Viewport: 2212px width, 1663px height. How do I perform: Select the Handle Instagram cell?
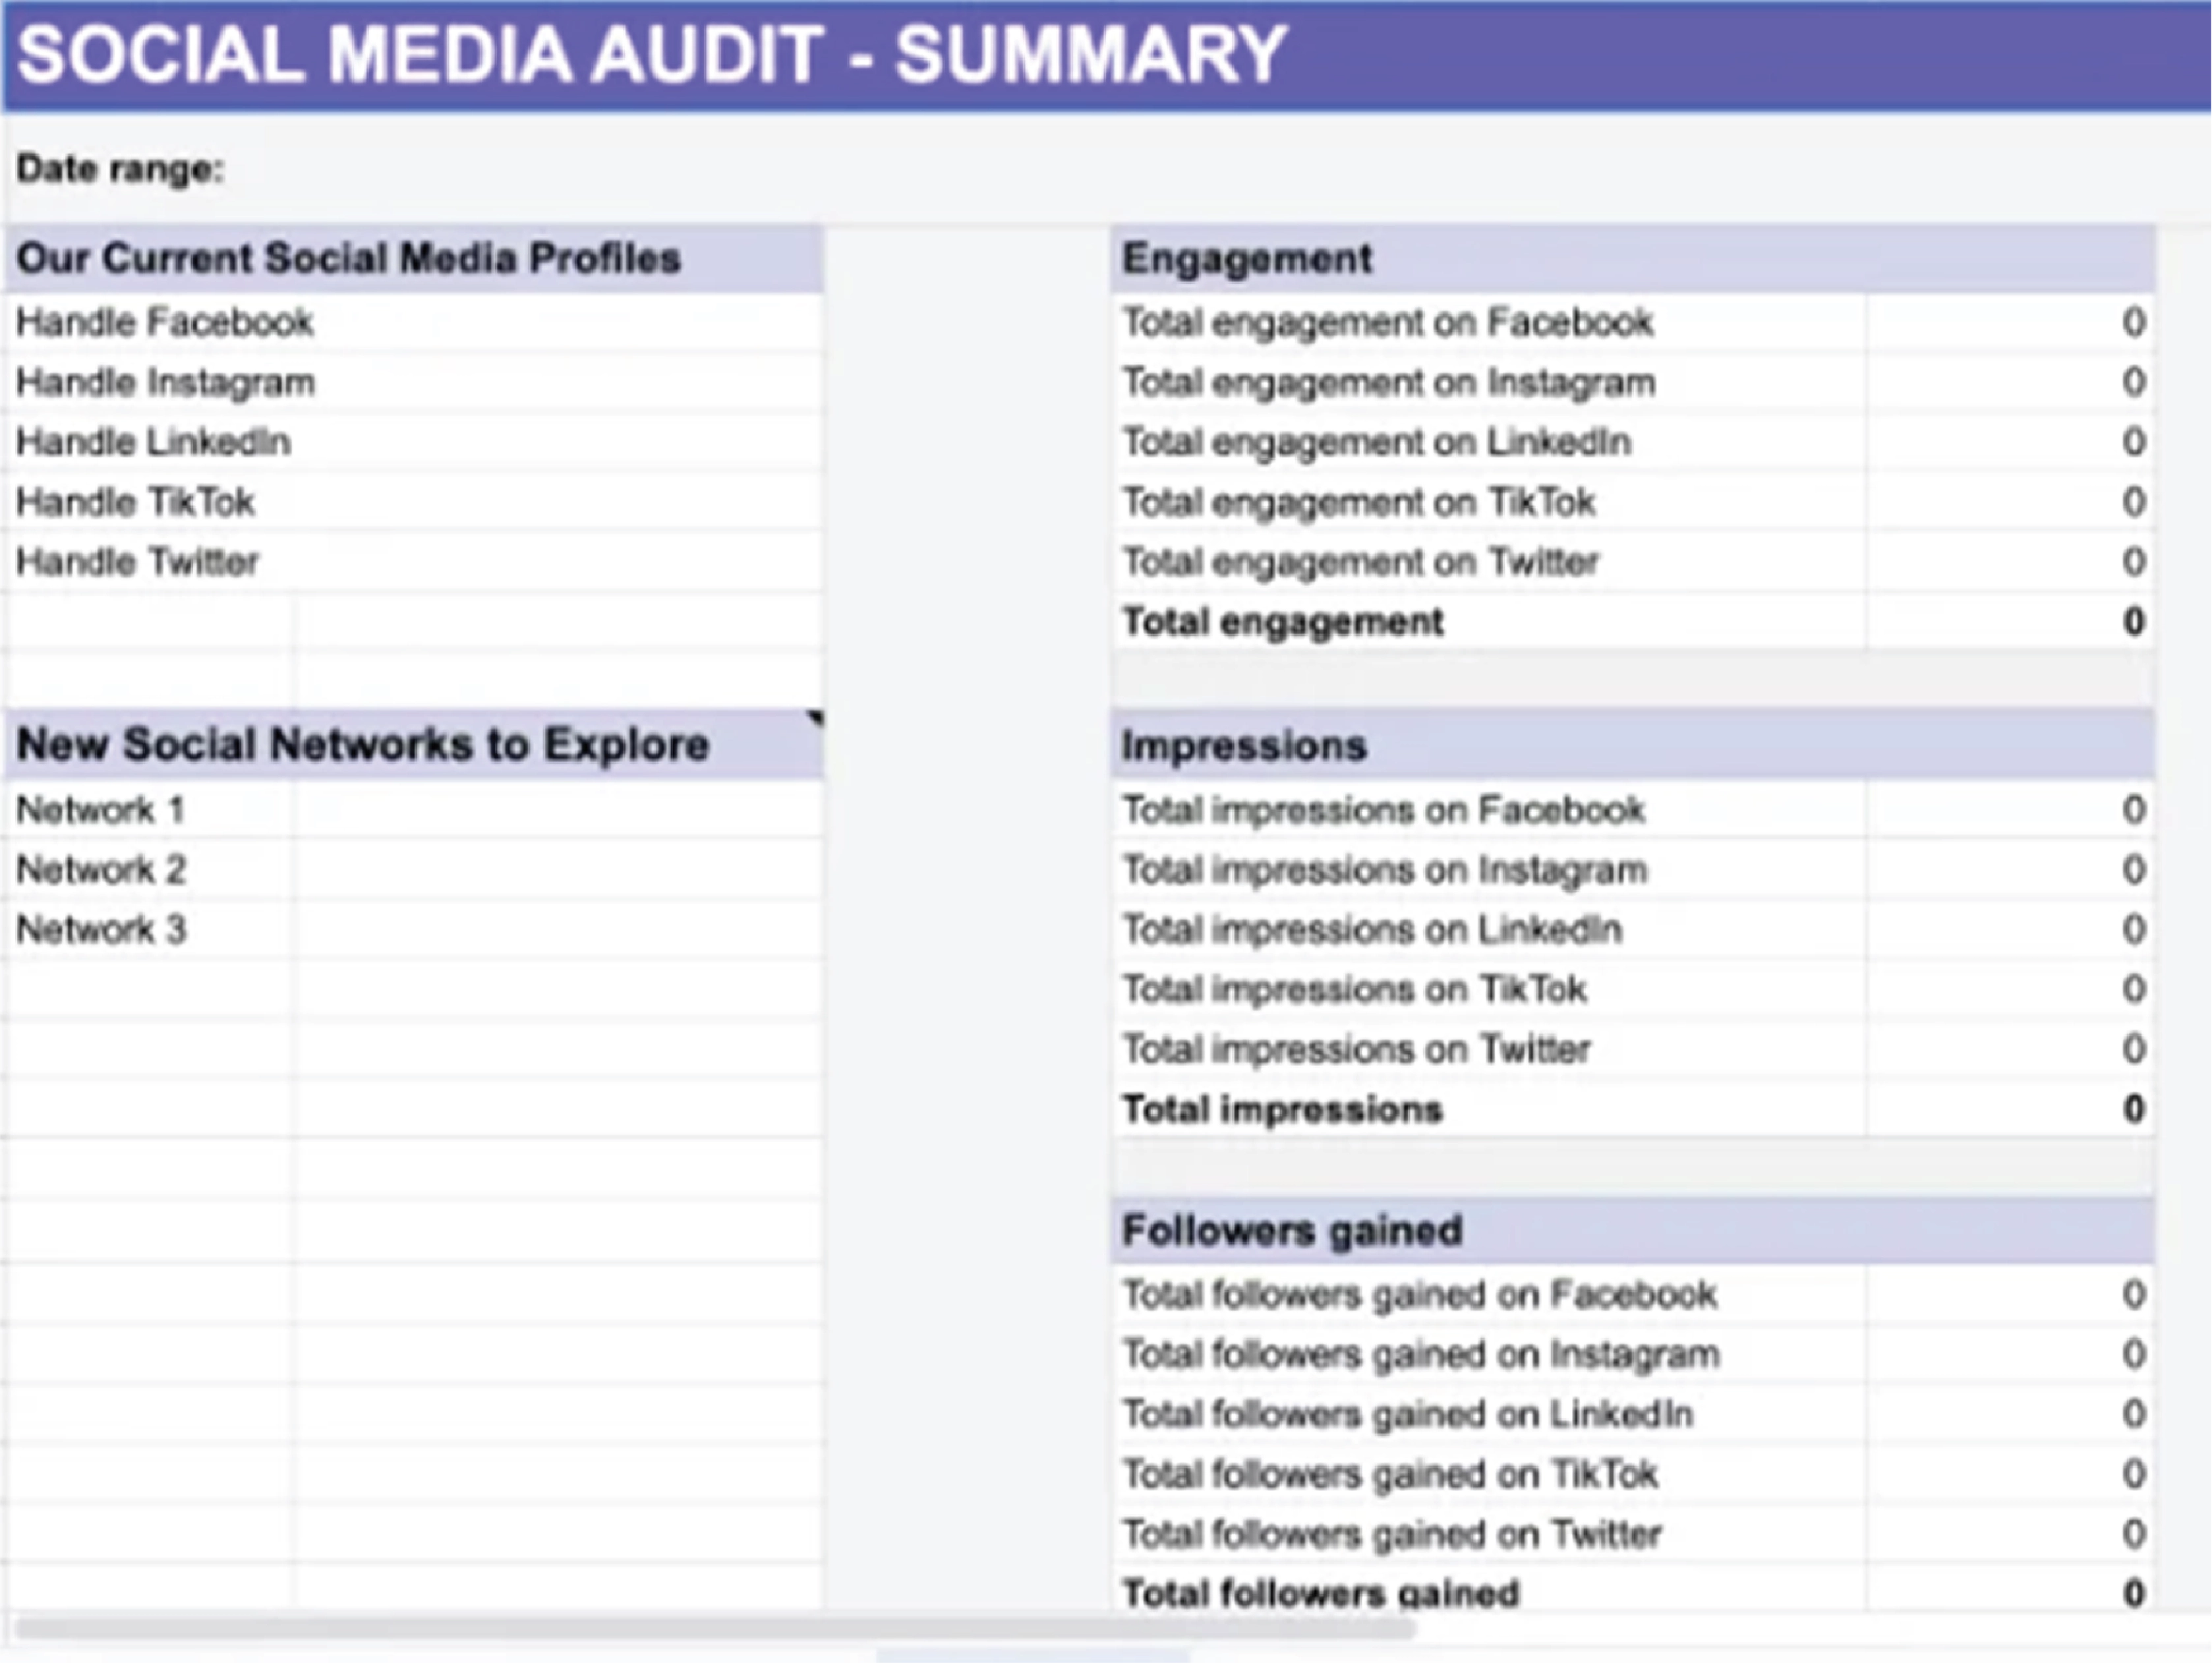(x=166, y=382)
